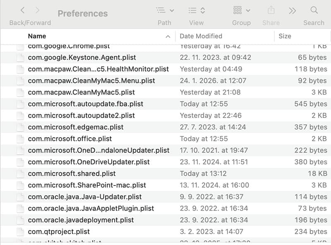Click the date 3. 2. 2023. at 14:07
This screenshot has height=245, width=331.
click(x=211, y=231)
